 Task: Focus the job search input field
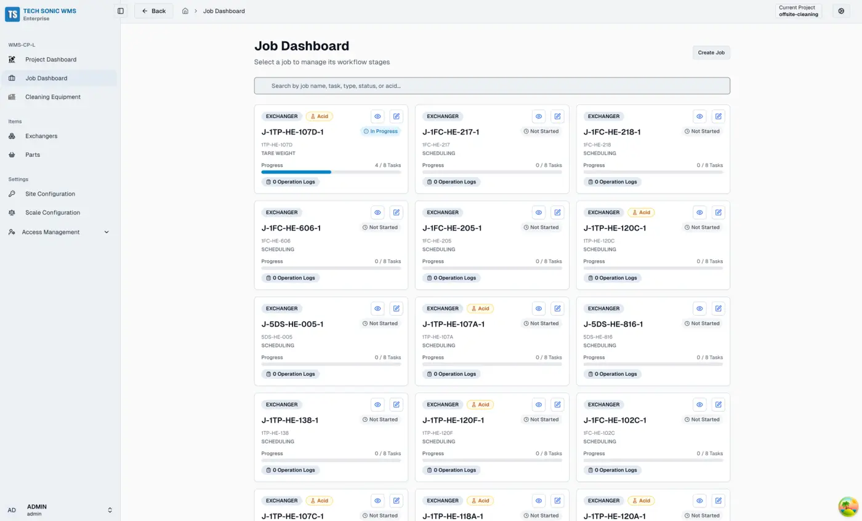pyautogui.click(x=492, y=86)
